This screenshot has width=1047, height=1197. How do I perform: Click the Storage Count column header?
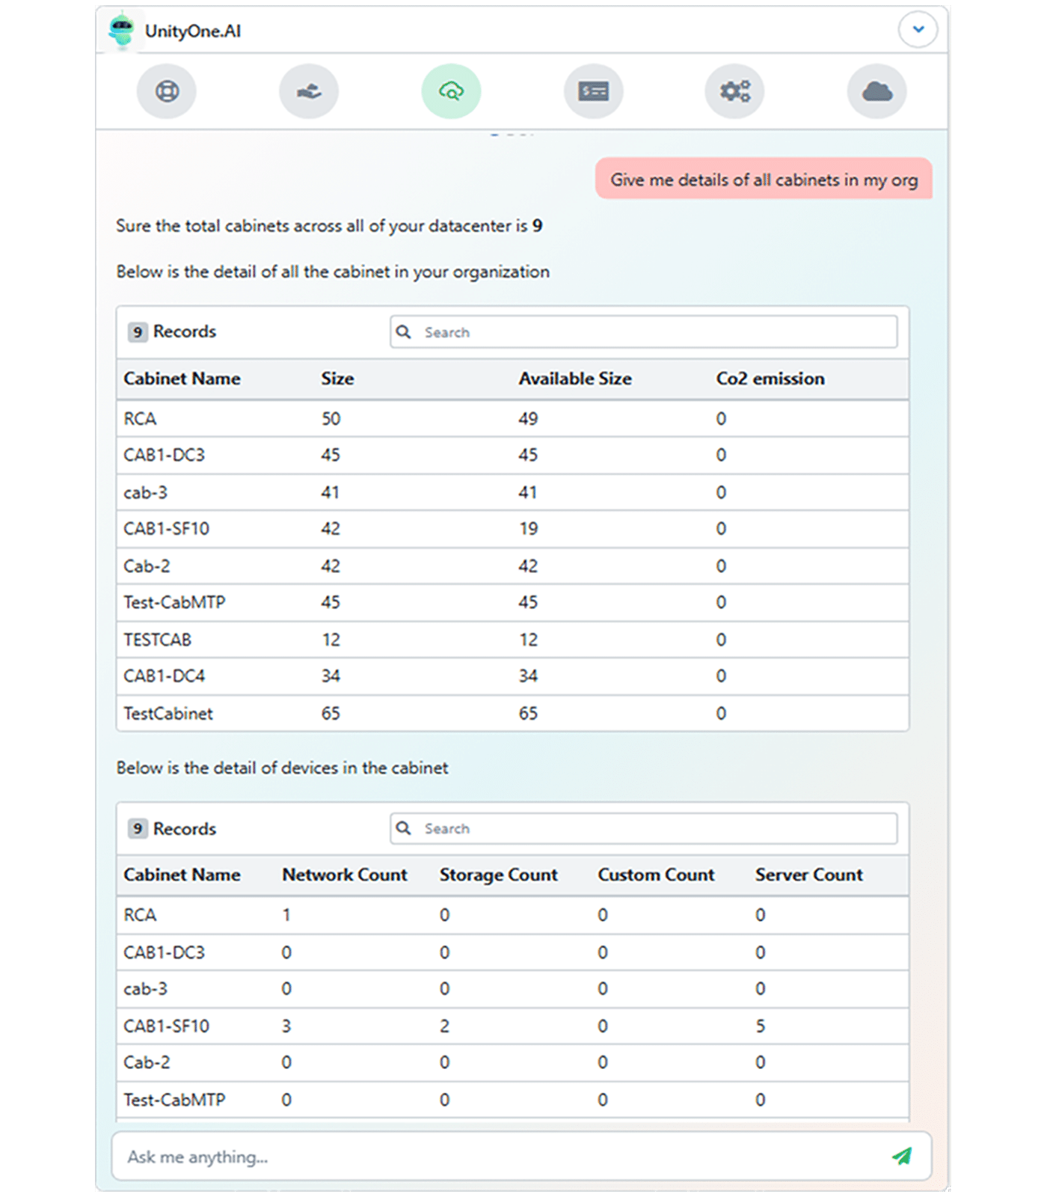click(499, 875)
